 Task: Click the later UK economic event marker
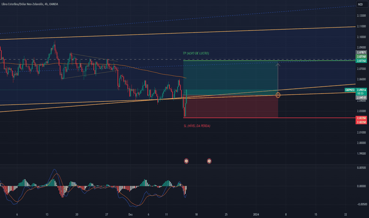point(209,161)
